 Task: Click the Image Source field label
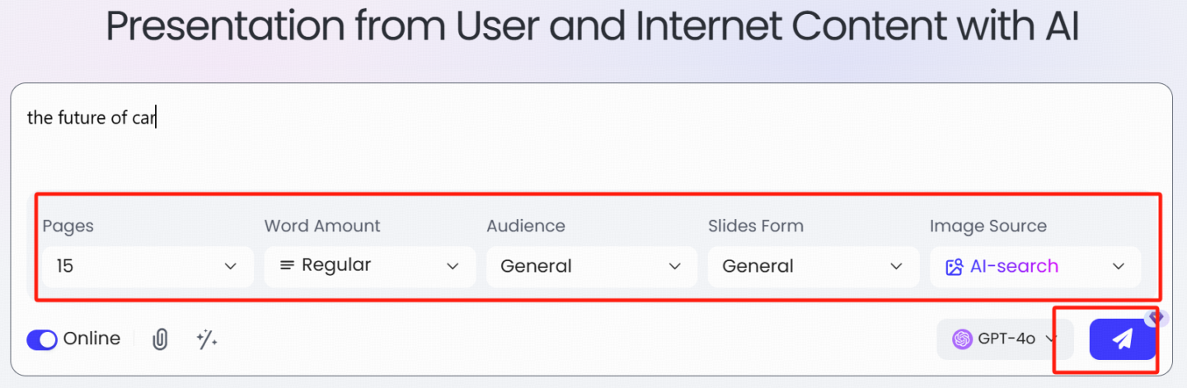[x=988, y=226]
